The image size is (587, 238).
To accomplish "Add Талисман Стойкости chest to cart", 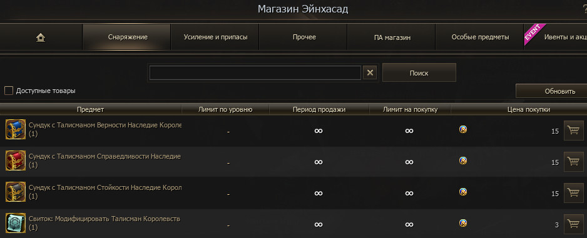I will [573, 193].
